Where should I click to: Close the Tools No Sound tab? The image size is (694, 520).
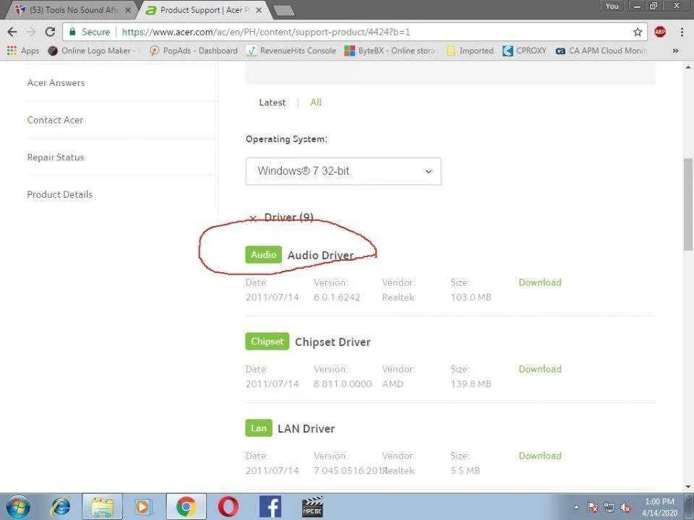(x=128, y=10)
